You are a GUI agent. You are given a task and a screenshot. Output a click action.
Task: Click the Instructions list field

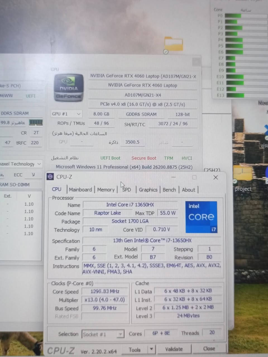(152, 269)
